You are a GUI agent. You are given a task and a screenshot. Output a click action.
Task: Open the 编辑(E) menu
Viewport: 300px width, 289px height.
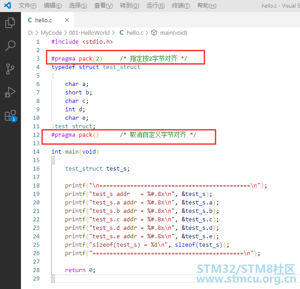pos(53,6)
